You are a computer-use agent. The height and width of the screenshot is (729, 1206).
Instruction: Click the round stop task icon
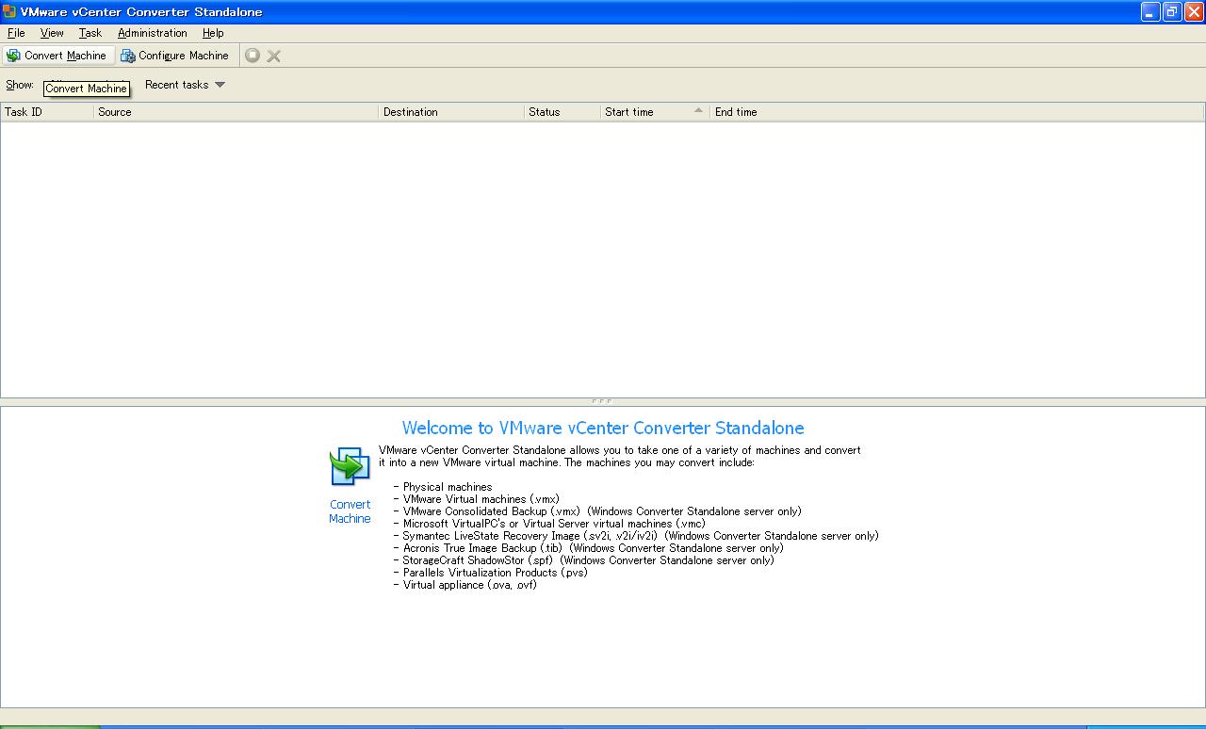pos(253,56)
